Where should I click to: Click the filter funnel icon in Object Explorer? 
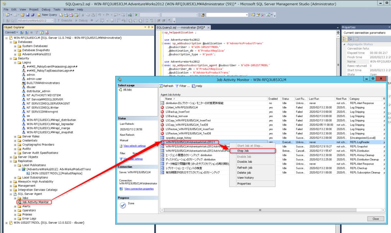(x=37, y=33)
